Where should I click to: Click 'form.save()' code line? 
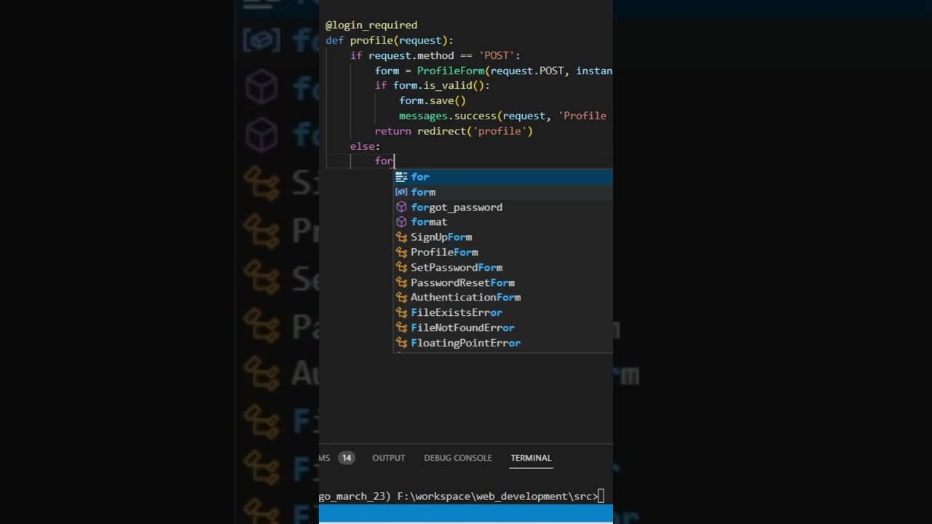tap(433, 101)
